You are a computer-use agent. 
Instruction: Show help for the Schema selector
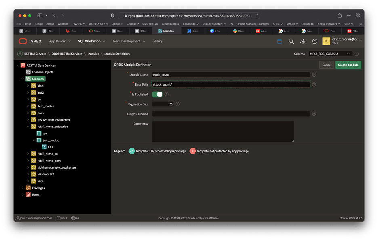pyautogui.click(x=357, y=54)
